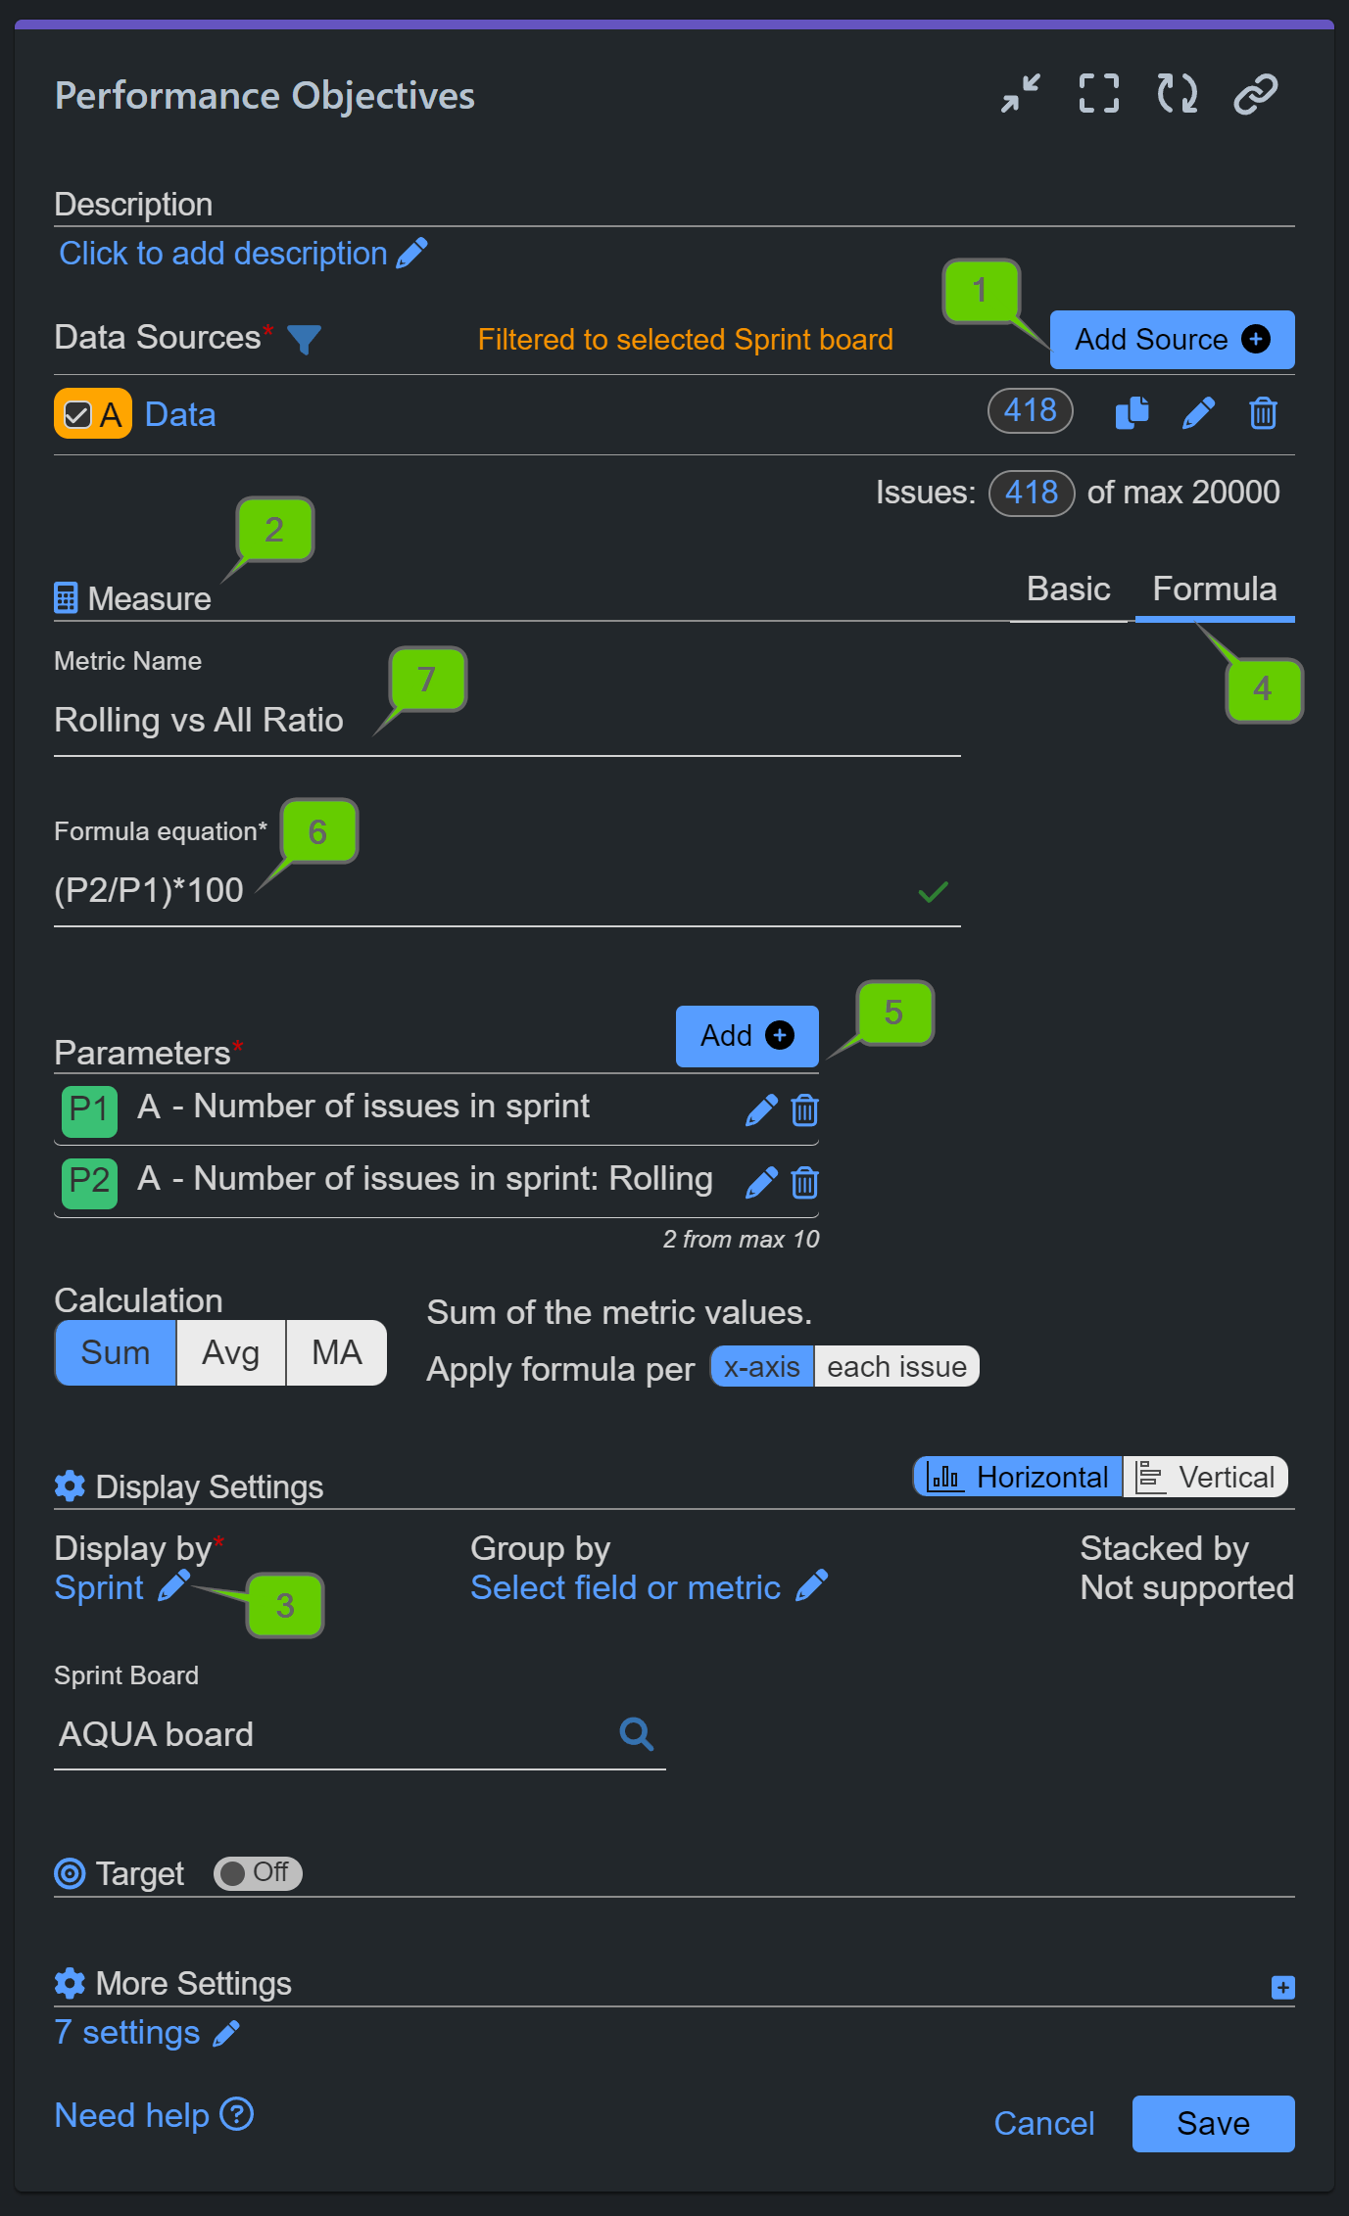Image resolution: width=1349 pixels, height=2216 pixels.
Task: Expand the More Settings section
Action: pyautogui.click(x=1281, y=1987)
